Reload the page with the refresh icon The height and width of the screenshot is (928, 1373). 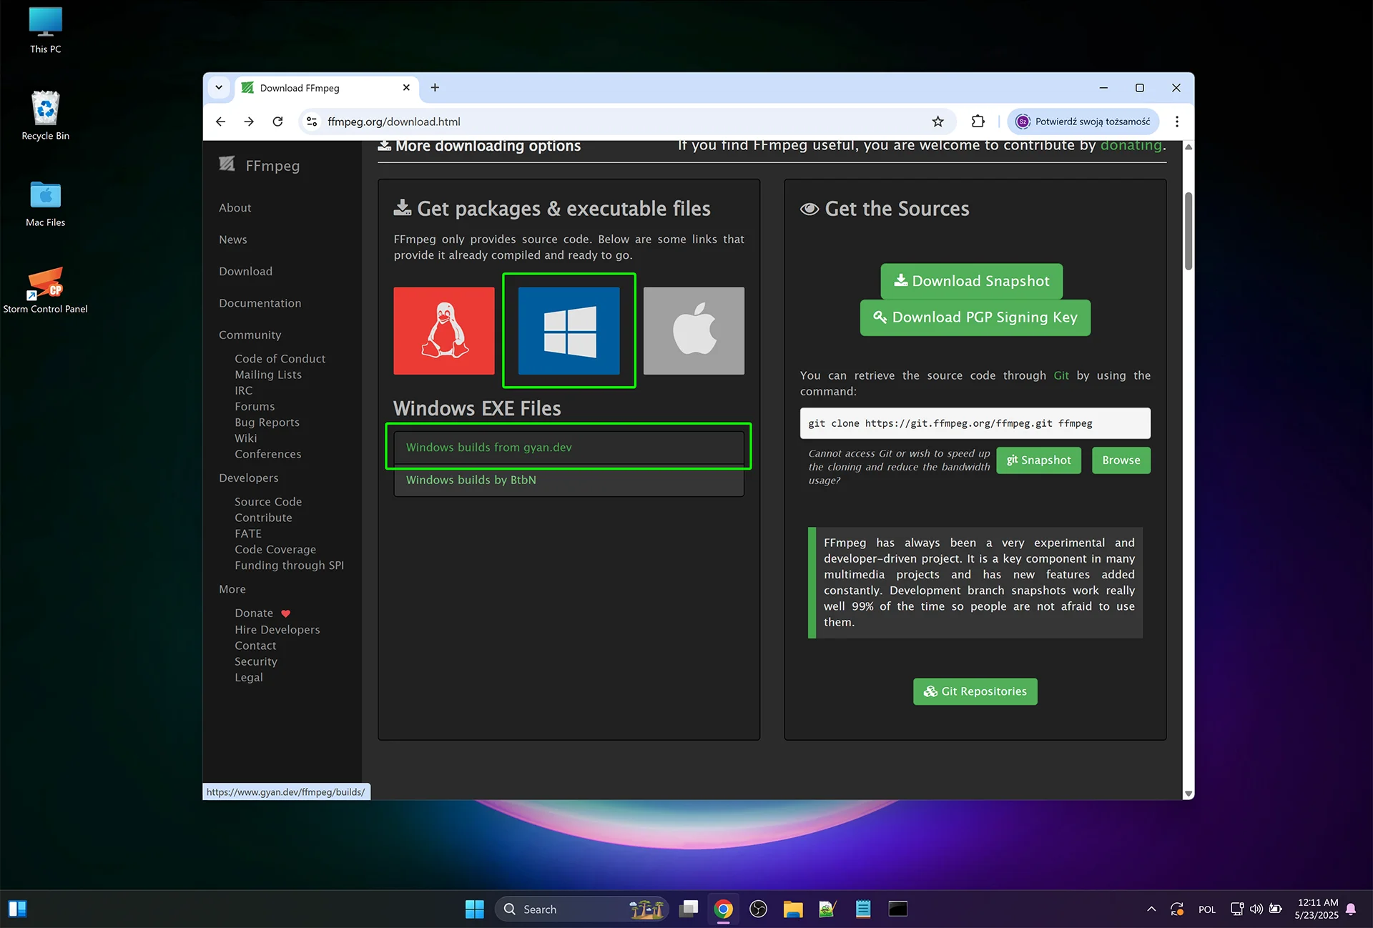pos(277,122)
